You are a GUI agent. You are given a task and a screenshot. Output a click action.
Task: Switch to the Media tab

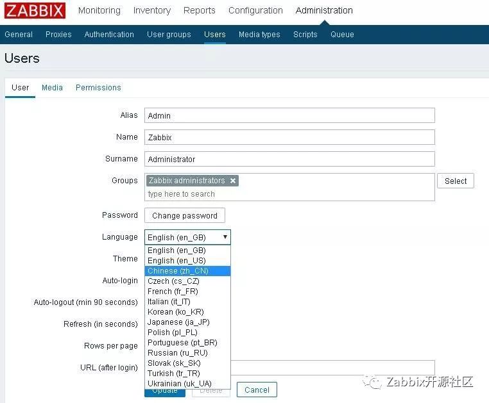click(x=52, y=88)
